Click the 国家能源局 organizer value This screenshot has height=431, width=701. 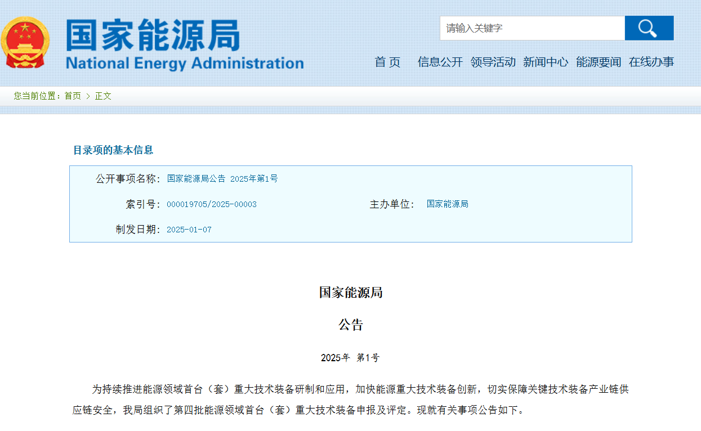(448, 204)
